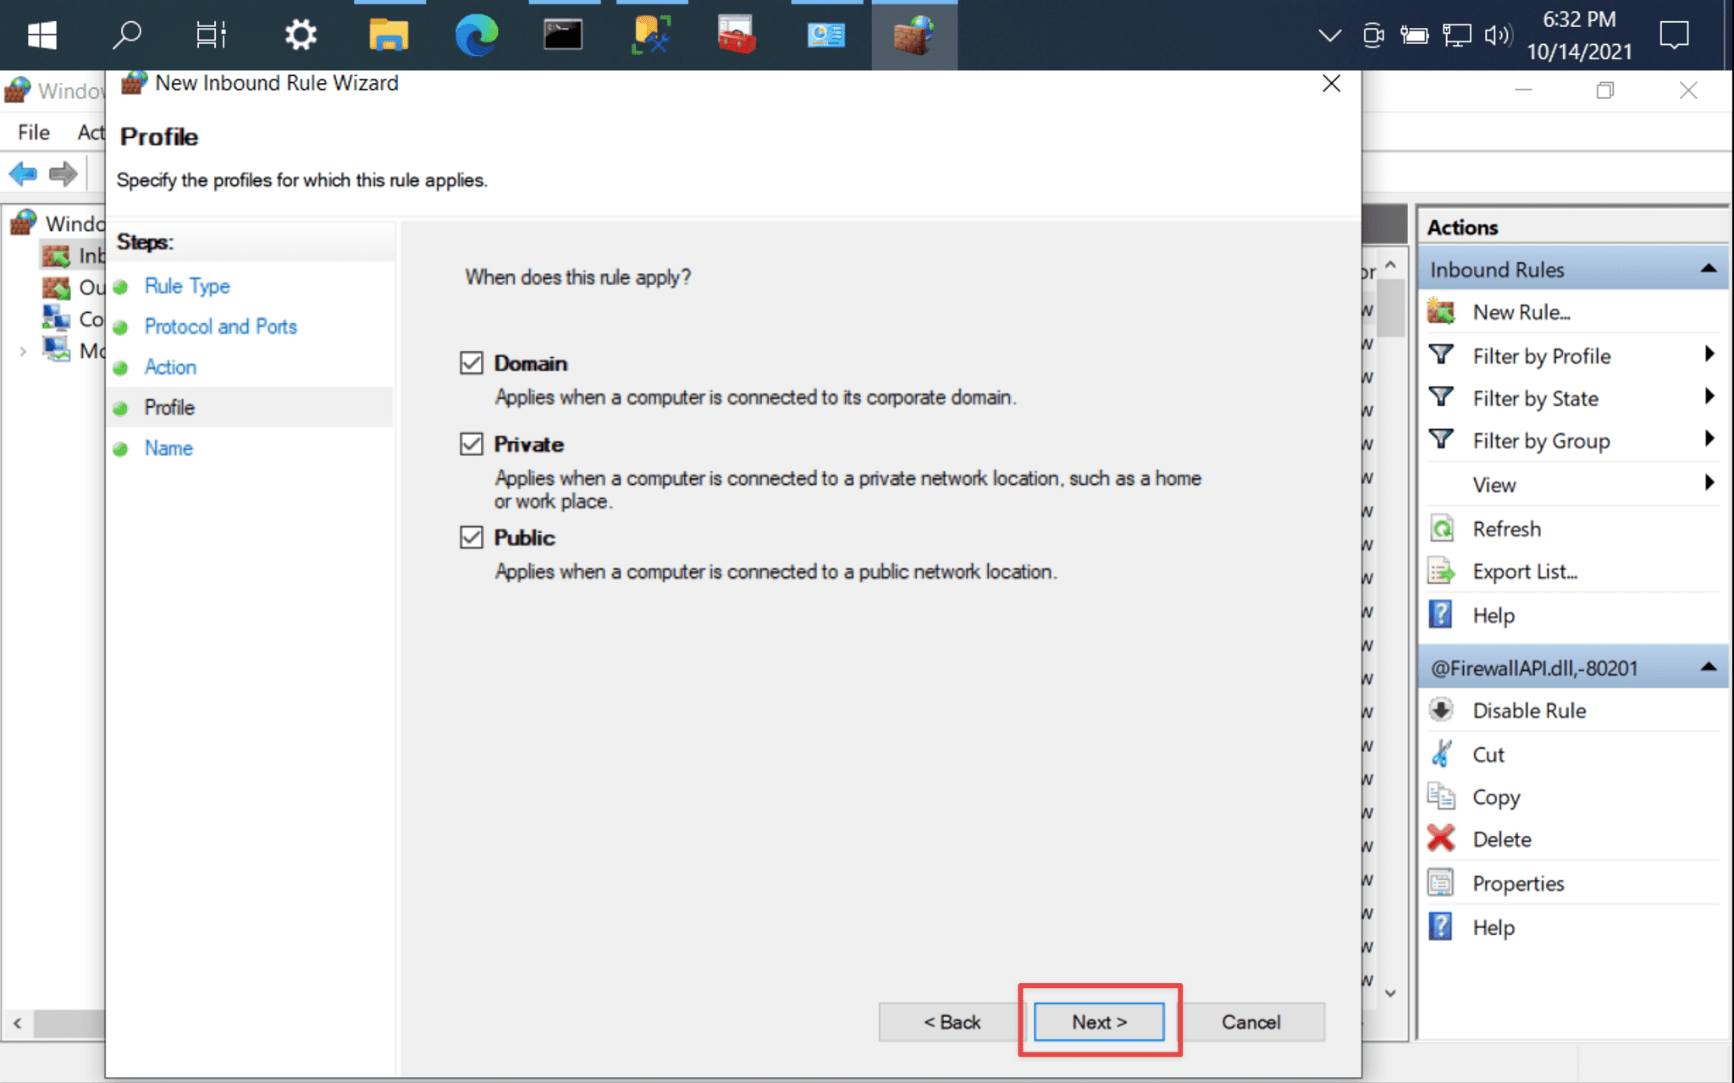The width and height of the screenshot is (1734, 1083).
Task: Click the gray Forward arrow toolbar icon
Action: pos(63,174)
